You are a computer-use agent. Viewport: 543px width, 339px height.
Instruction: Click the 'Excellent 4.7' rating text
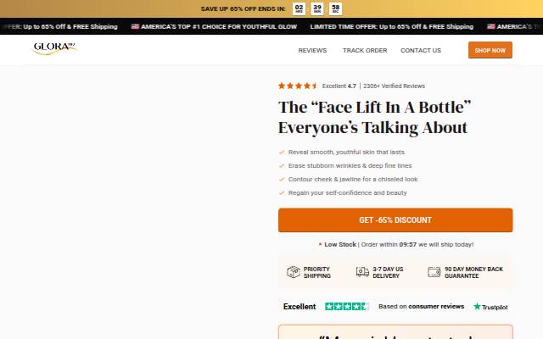339,86
